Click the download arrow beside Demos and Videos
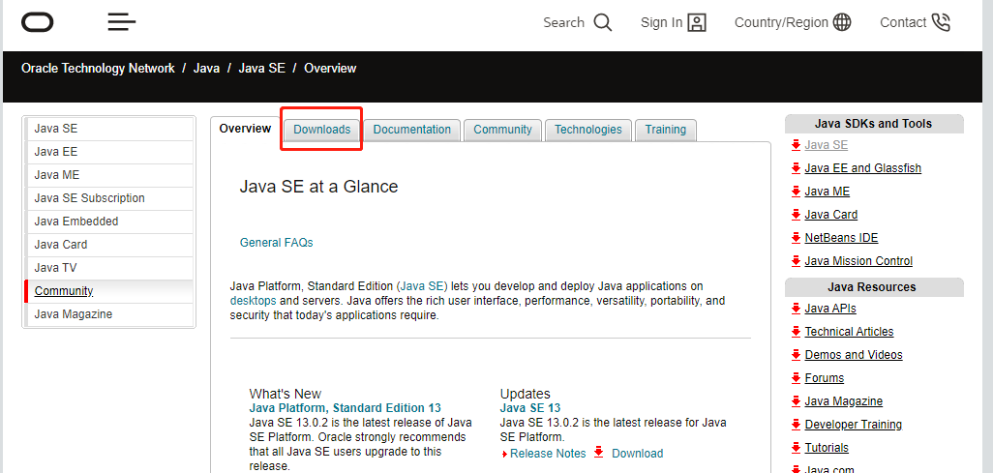This screenshot has width=993, height=473. 797,355
